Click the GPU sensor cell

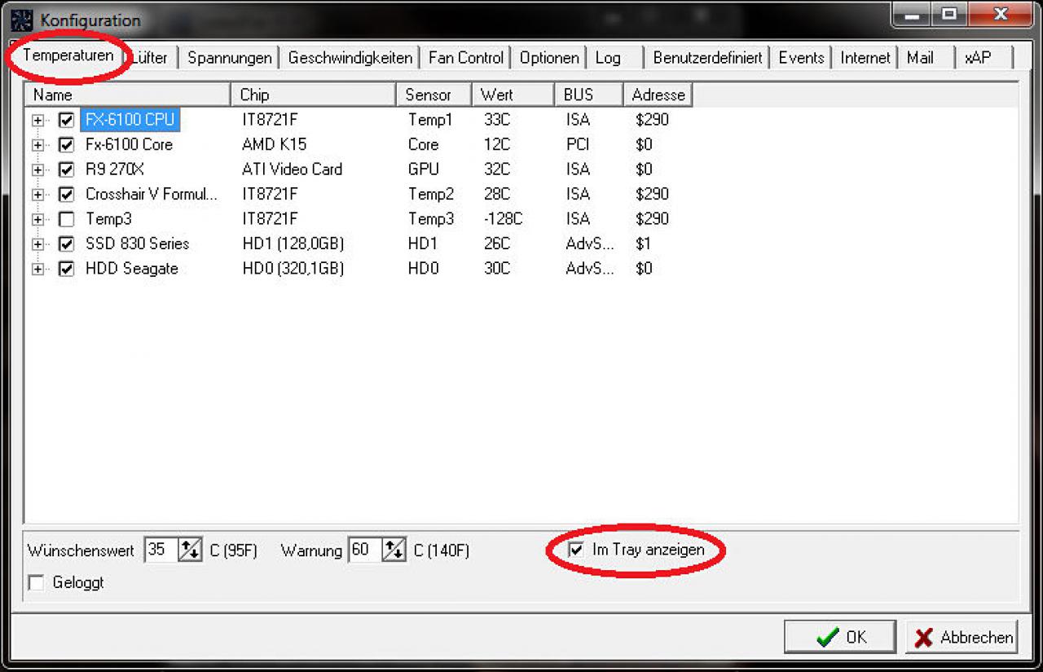click(x=424, y=169)
